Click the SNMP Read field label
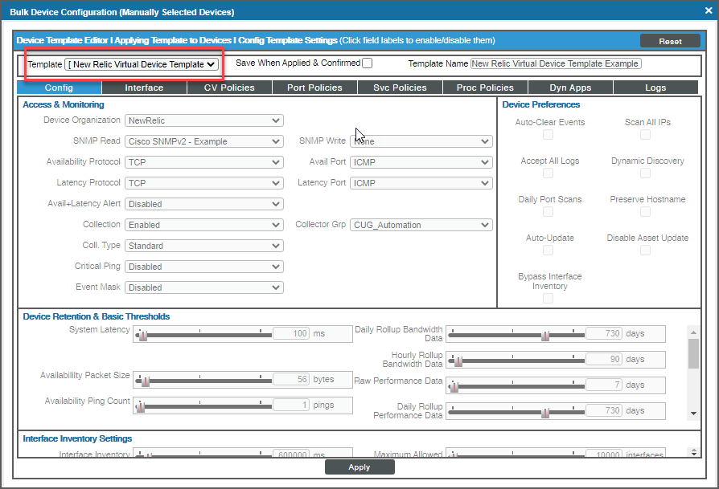The width and height of the screenshot is (719, 489). point(97,141)
